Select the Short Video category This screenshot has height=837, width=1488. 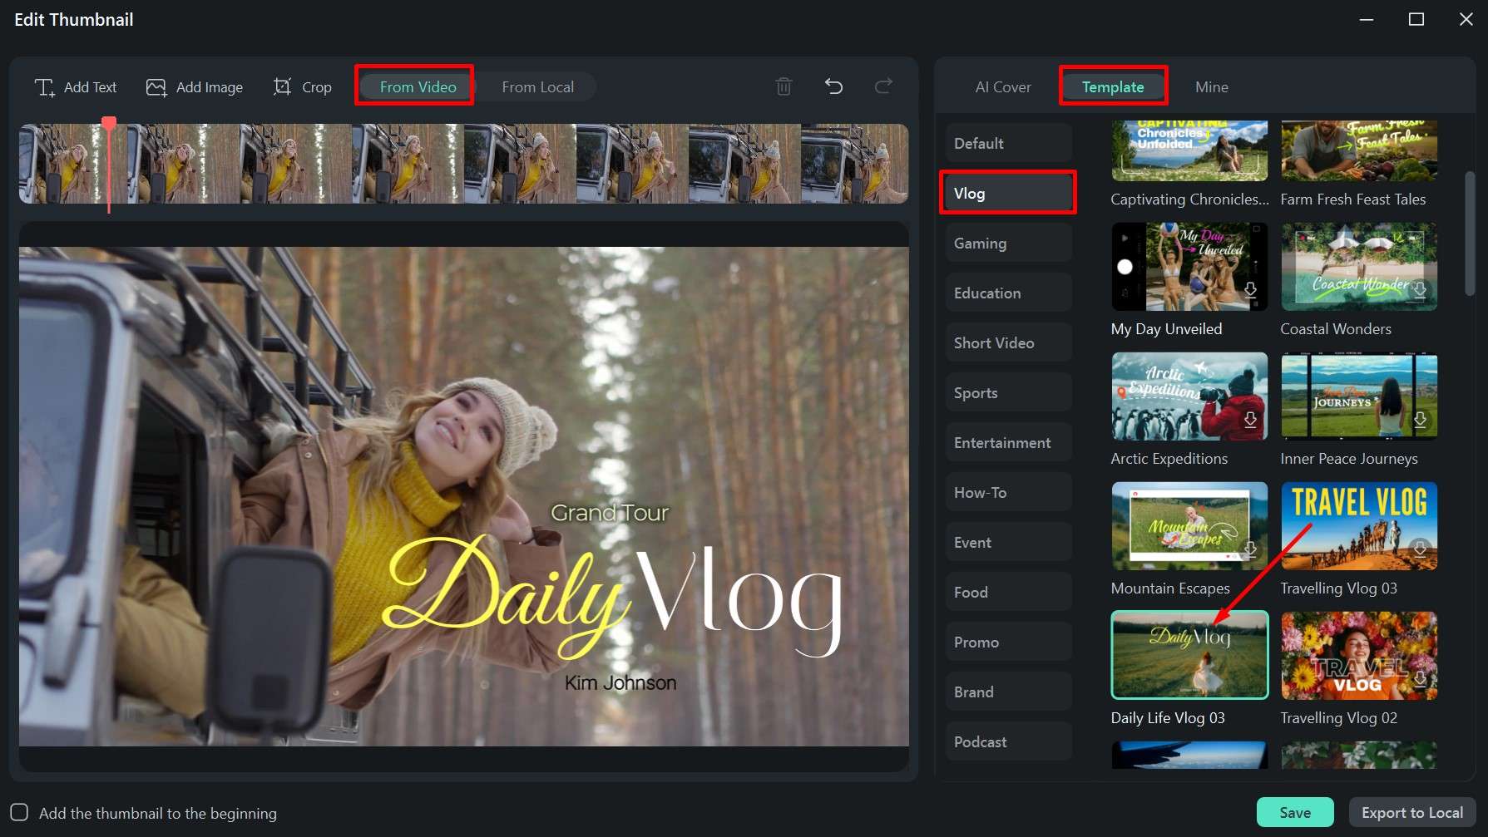(1008, 342)
